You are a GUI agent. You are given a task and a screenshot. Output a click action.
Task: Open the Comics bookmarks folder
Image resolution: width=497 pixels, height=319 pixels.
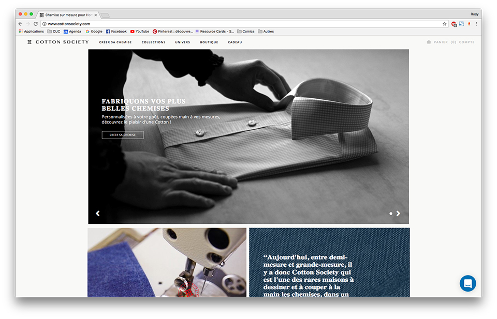click(245, 32)
